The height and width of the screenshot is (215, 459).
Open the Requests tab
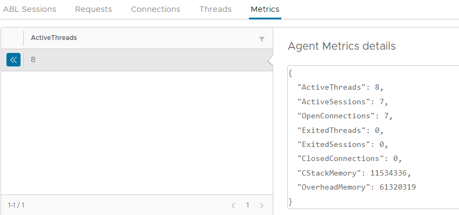point(93,9)
